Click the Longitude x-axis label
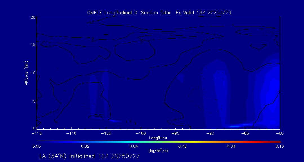304x162 pixels. click(158, 138)
